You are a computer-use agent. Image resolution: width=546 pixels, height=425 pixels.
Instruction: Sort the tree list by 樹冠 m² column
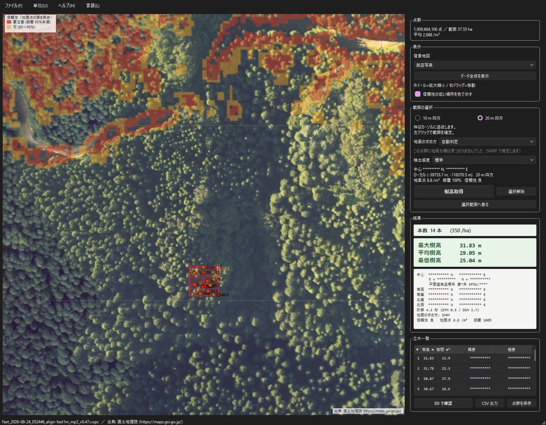(x=443, y=349)
